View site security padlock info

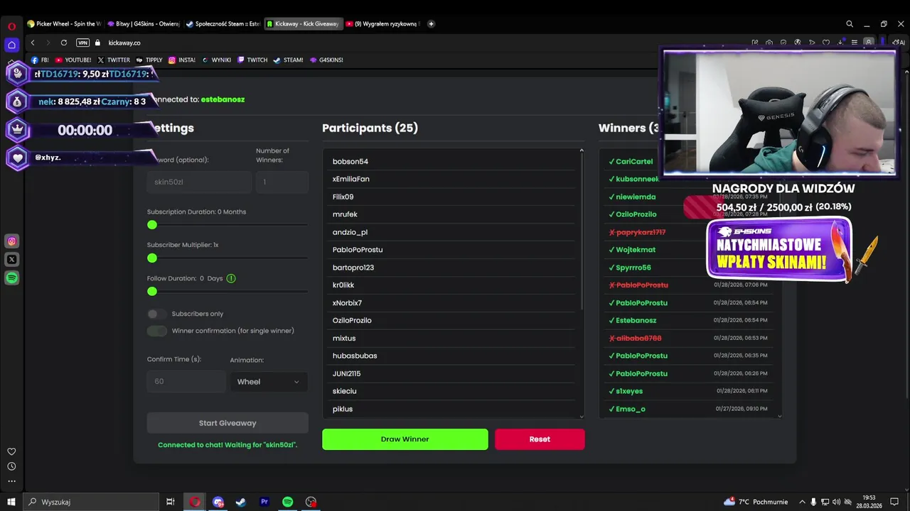pos(98,43)
